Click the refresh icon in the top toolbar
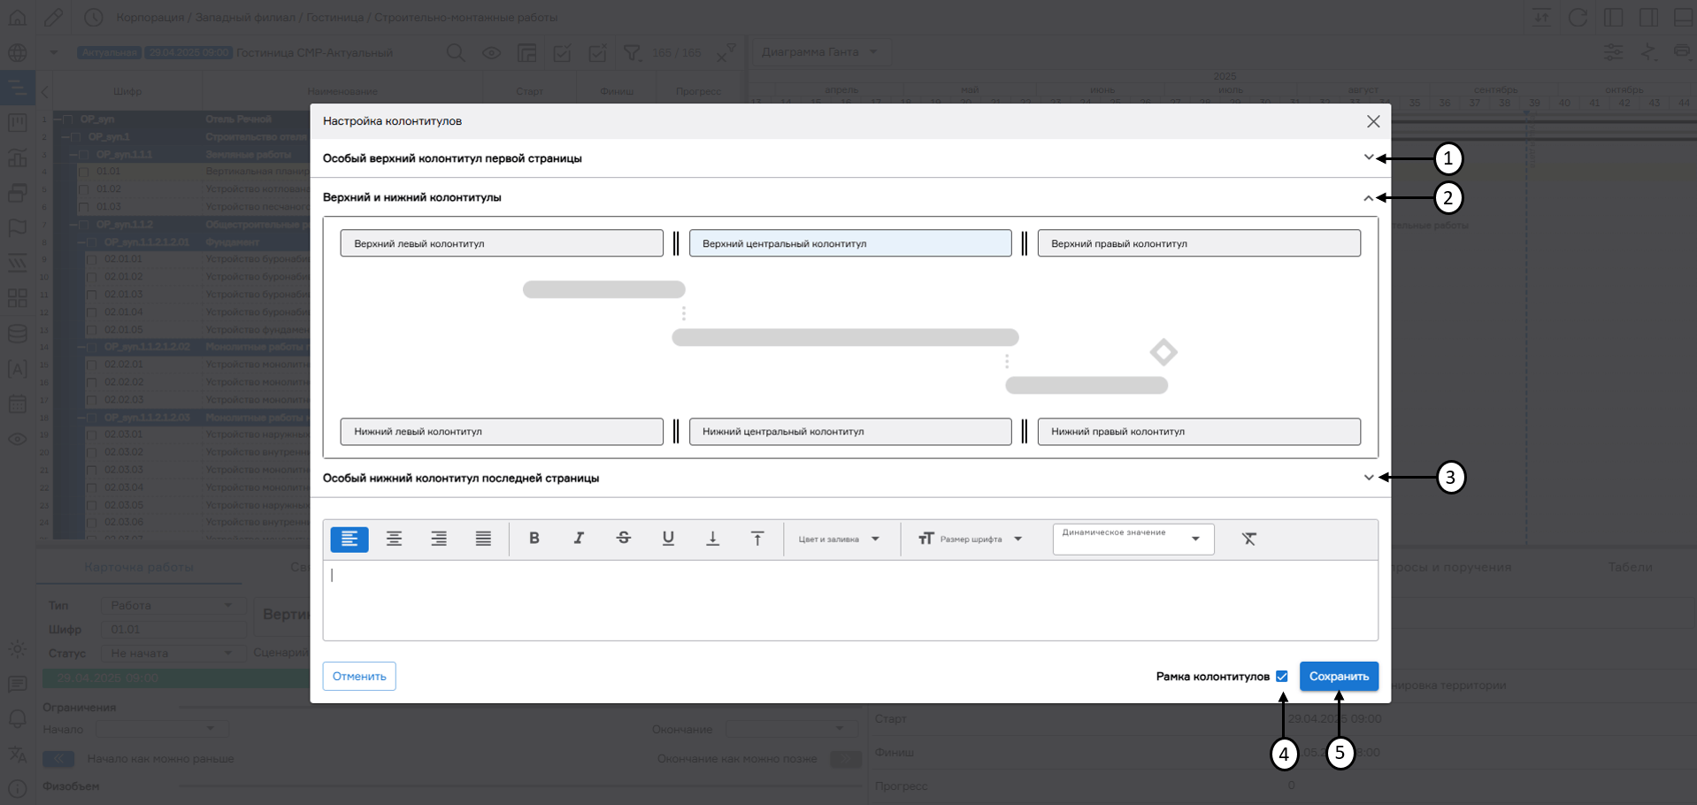 coord(1578,17)
